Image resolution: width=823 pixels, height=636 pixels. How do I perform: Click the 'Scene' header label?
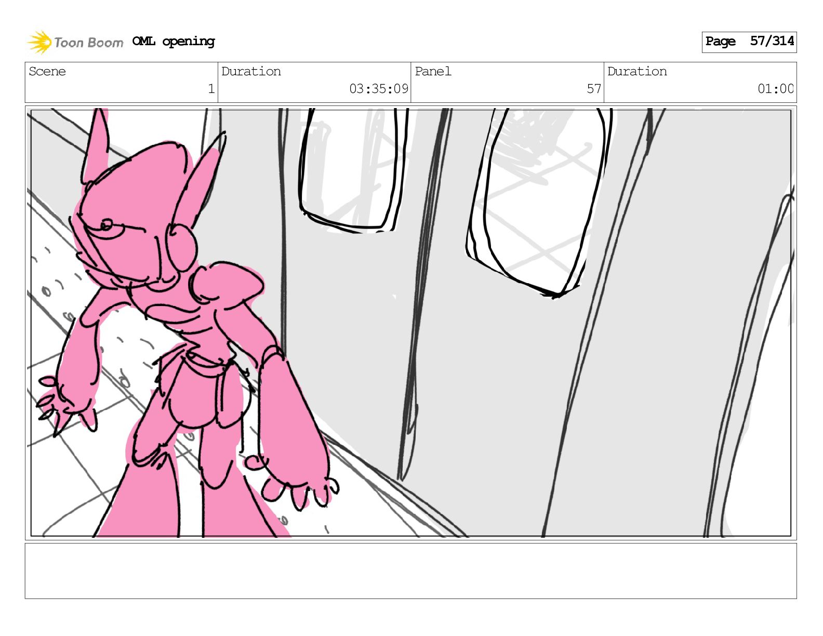(x=47, y=71)
